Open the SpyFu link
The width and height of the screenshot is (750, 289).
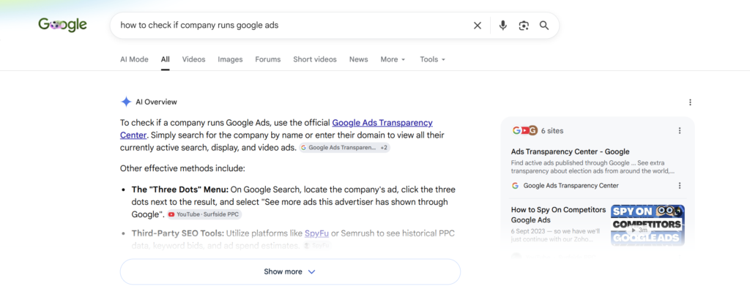(x=316, y=233)
